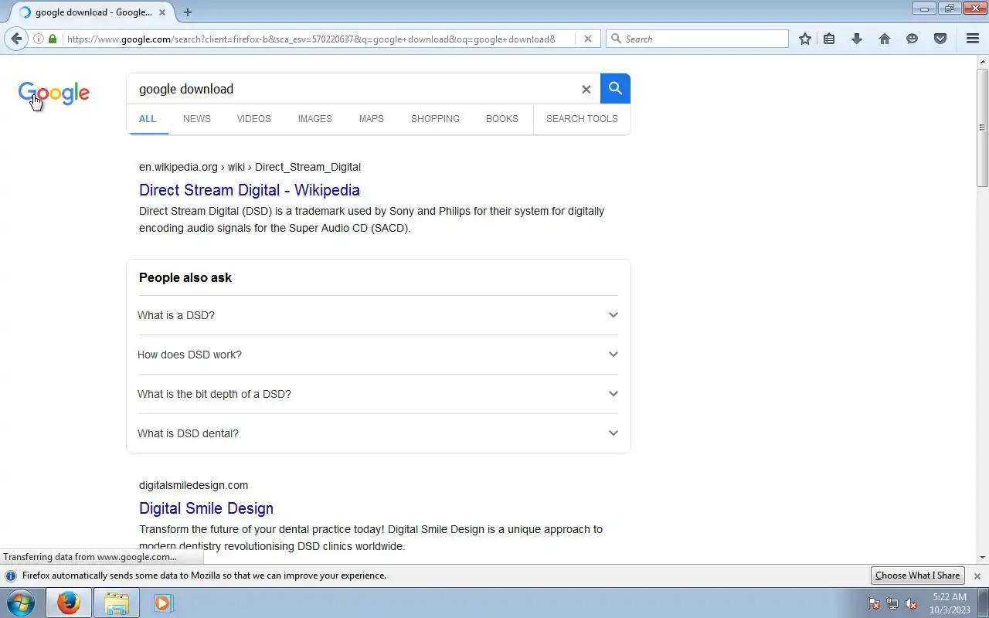
Task: Open 'Direct Stream Digital - Wikipedia' link
Action: [x=249, y=190]
